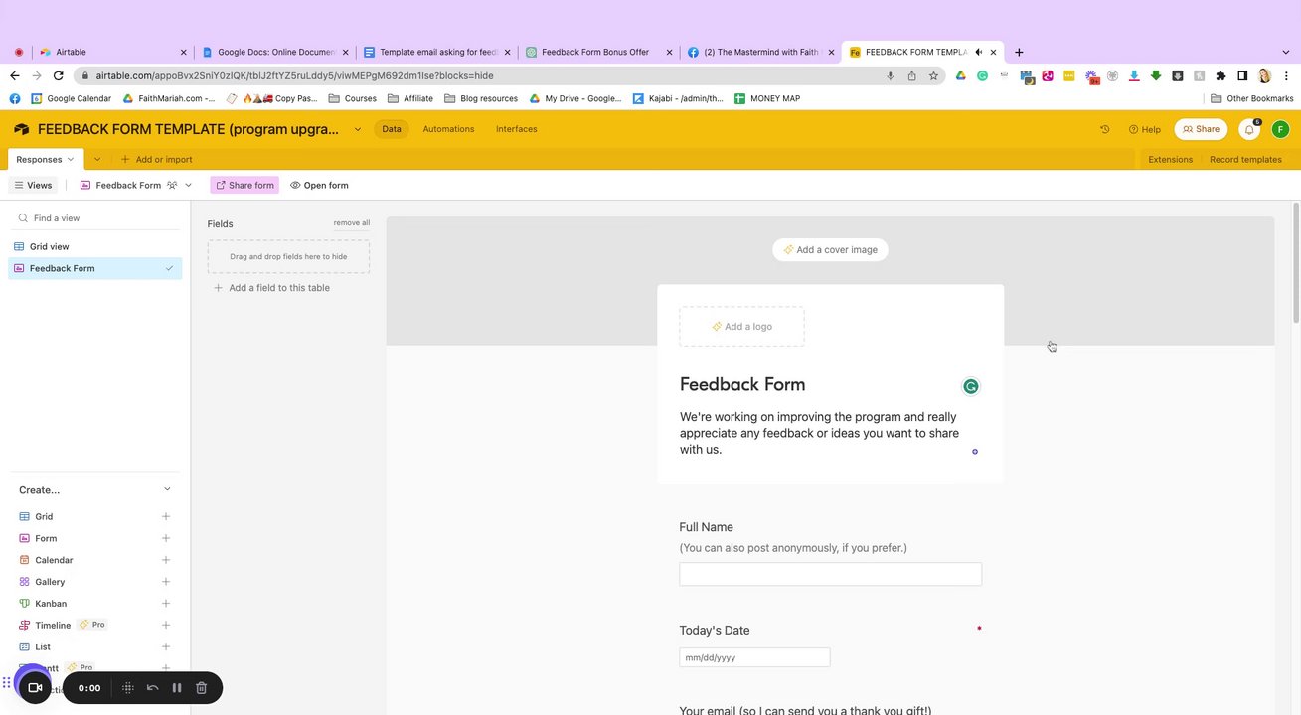Pause the screen recording
The height and width of the screenshot is (715, 1301).
coord(177,687)
